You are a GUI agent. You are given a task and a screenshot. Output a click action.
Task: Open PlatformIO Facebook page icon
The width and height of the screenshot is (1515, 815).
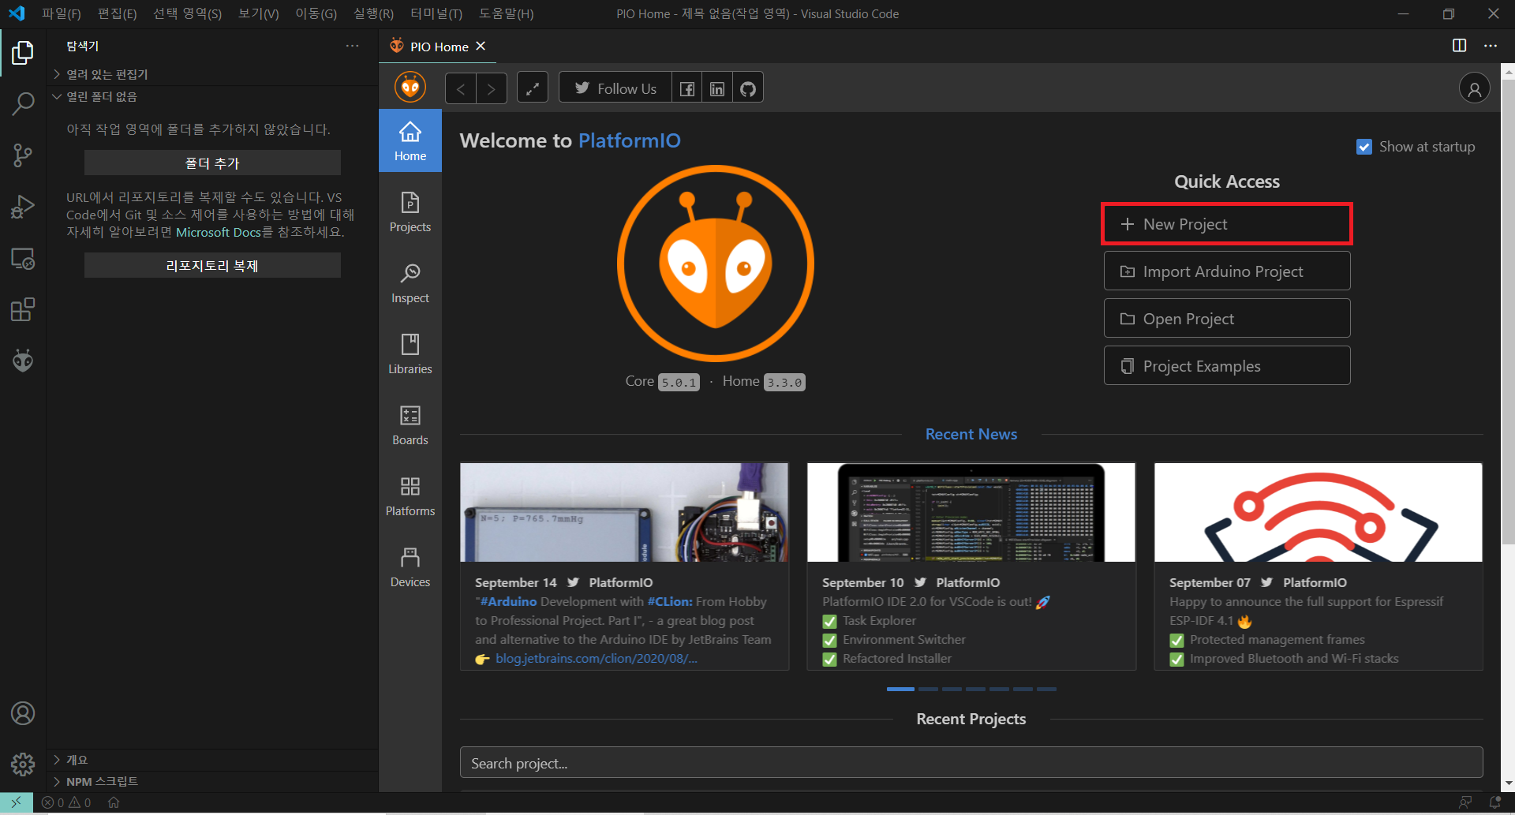click(687, 88)
